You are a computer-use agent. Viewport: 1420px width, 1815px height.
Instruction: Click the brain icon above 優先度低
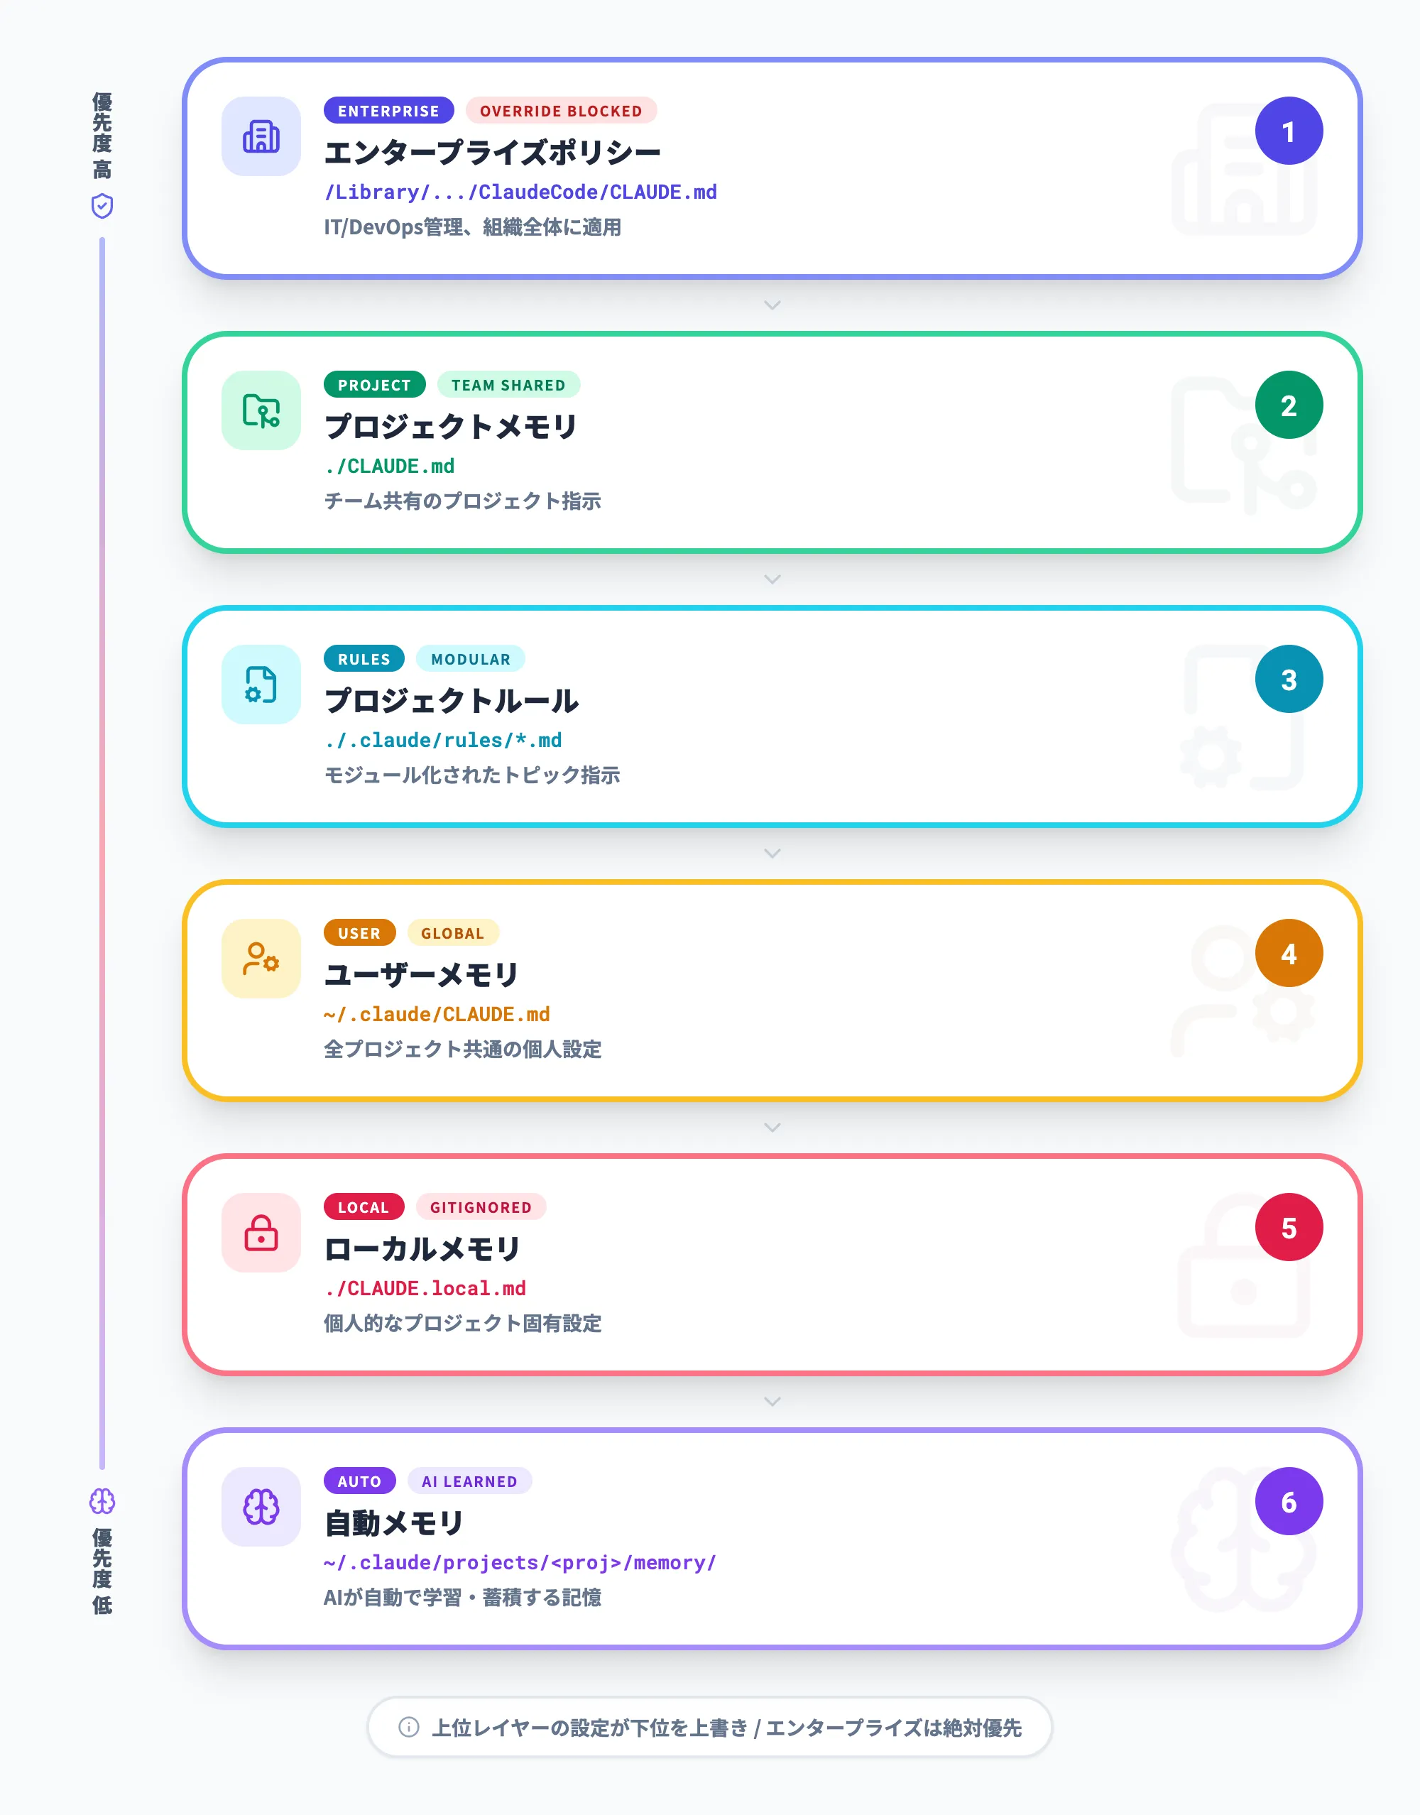coord(102,1502)
